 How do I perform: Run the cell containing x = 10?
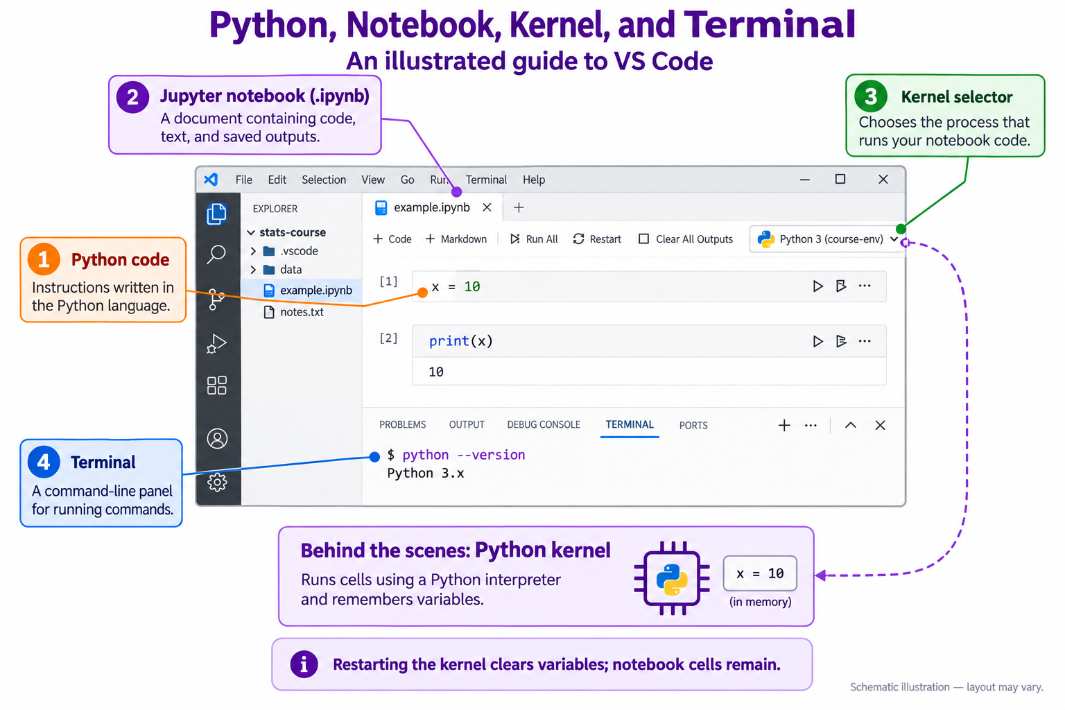click(x=818, y=286)
